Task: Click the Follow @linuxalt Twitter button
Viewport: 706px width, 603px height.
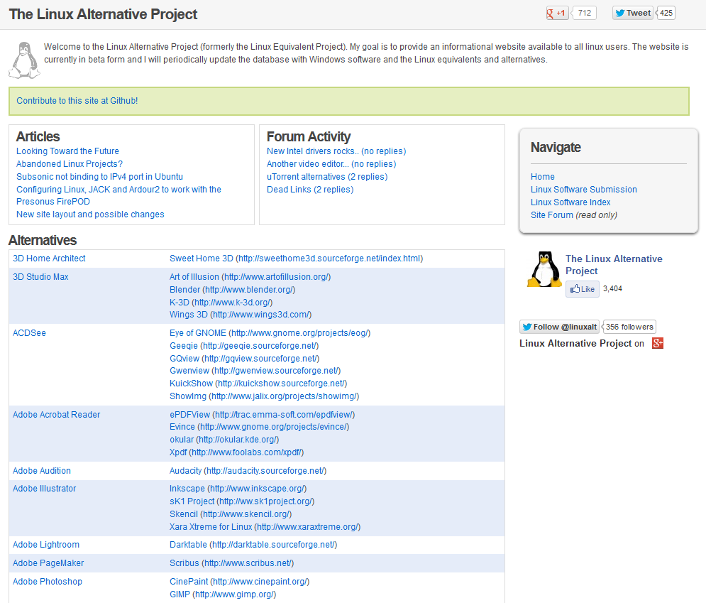Action: point(560,327)
